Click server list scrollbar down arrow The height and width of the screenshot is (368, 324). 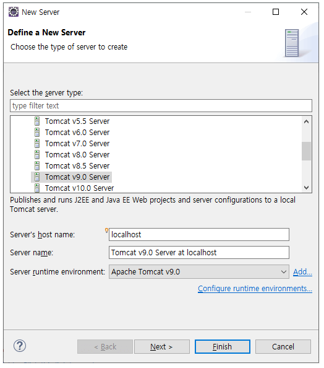click(306, 188)
